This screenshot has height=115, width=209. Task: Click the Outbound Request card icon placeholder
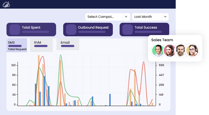(71, 30)
